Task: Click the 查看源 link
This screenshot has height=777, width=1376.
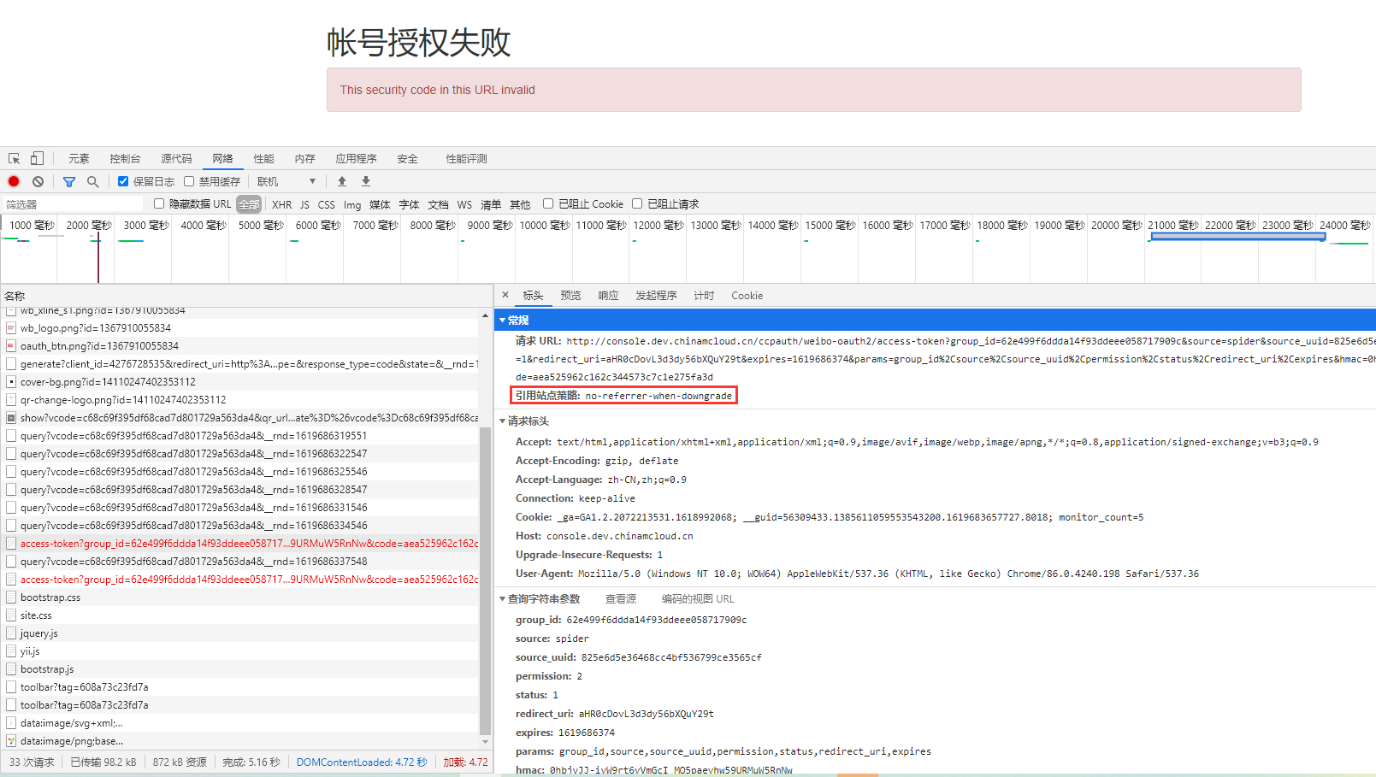Action: coord(621,599)
